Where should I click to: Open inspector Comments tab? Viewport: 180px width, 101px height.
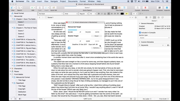click(x=163, y=17)
